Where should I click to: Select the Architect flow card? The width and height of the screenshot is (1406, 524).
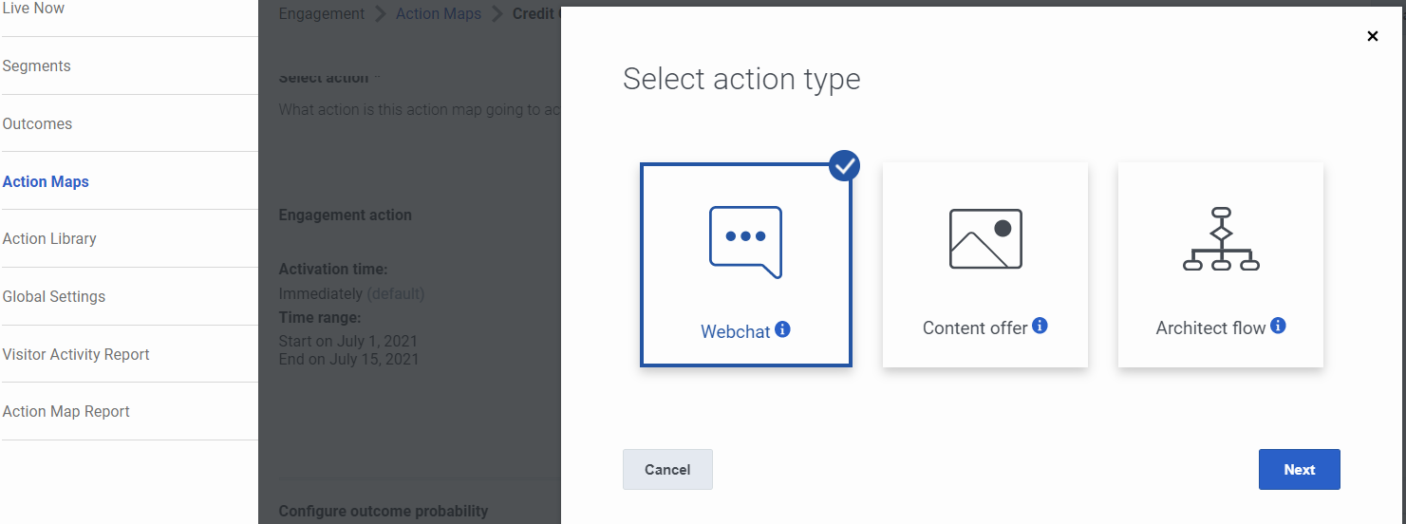tap(1220, 265)
